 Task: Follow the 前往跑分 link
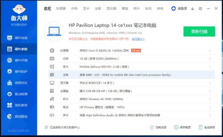point(138,39)
